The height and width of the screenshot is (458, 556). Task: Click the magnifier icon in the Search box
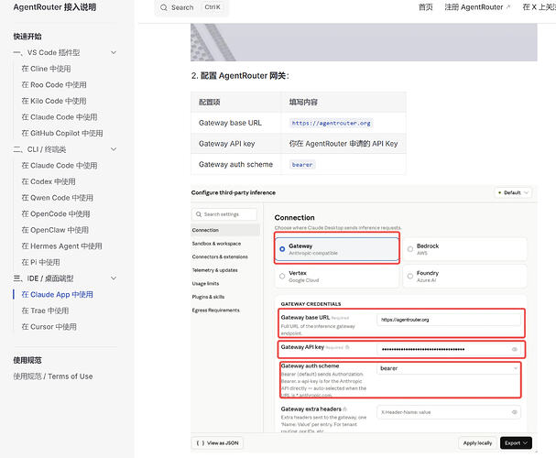click(163, 7)
